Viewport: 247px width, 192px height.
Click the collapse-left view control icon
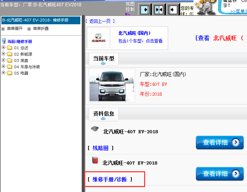pos(173,10)
